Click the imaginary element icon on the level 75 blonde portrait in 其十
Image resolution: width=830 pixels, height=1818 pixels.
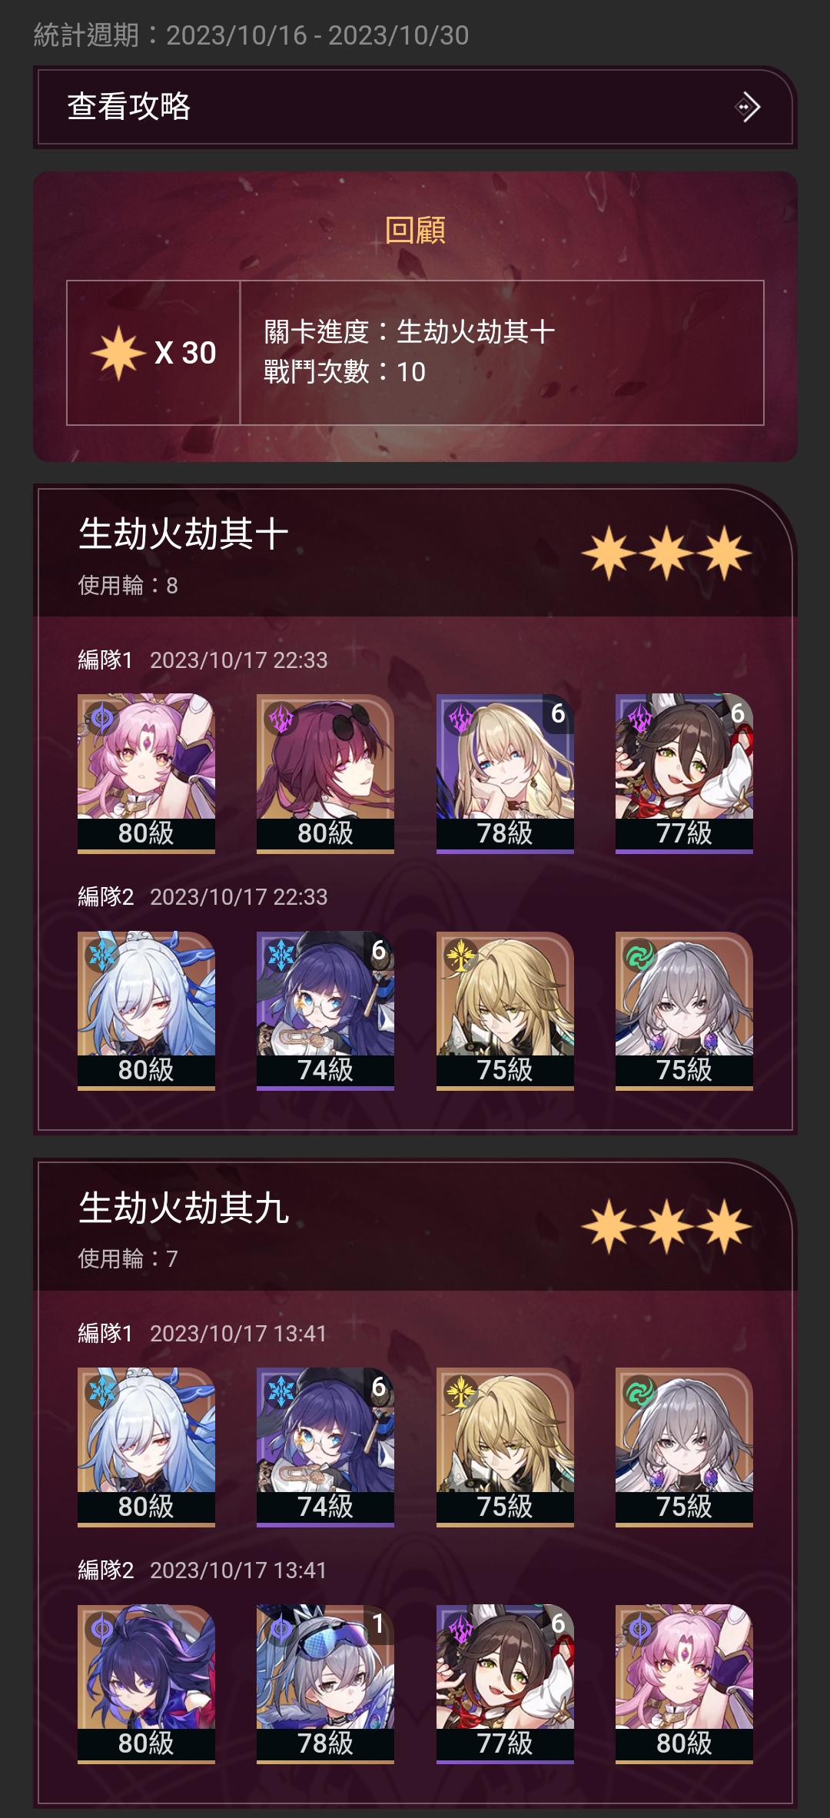[460, 956]
